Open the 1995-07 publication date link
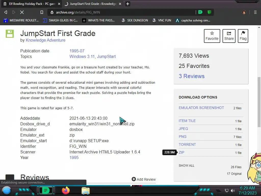This screenshot has width=261, height=196. pyautogui.click(x=77, y=51)
